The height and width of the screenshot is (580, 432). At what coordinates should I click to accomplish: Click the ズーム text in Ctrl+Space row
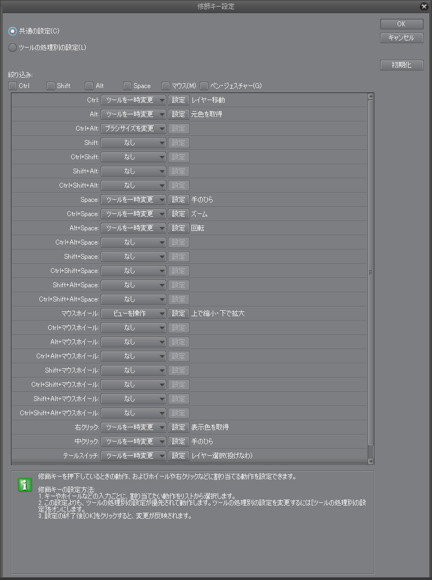[199, 214]
